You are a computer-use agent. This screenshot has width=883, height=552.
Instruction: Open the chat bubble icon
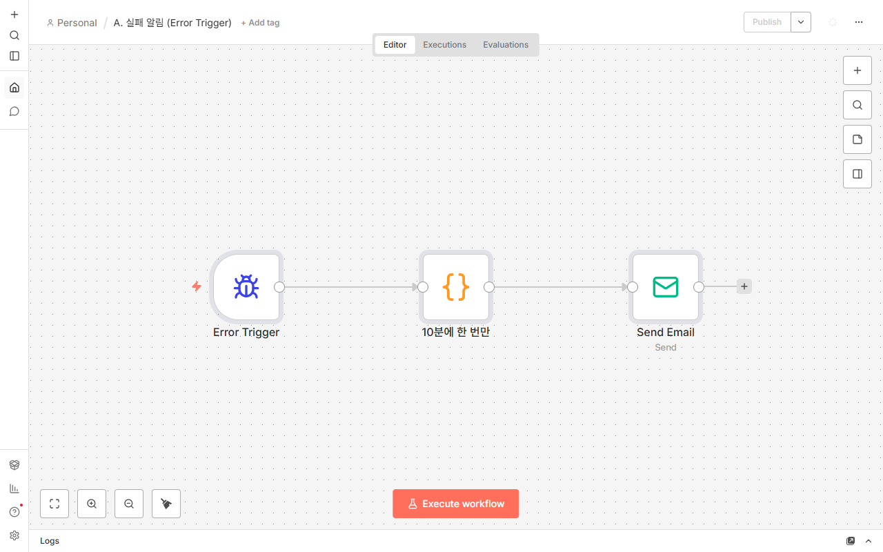point(14,111)
